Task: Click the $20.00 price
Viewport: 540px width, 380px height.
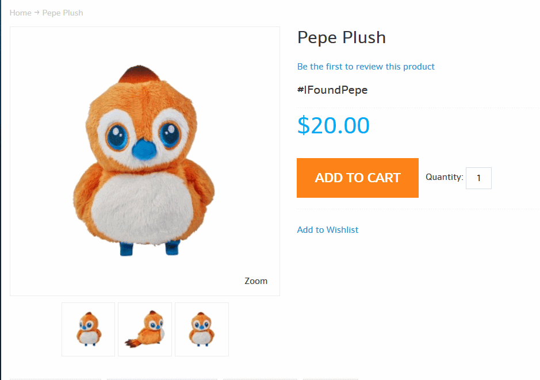Action: click(x=334, y=125)
